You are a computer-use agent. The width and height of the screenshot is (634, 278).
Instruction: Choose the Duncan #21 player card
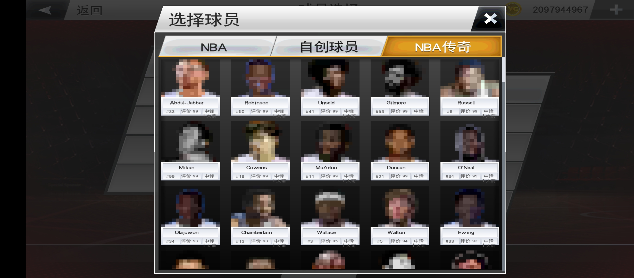pos(400,151)
